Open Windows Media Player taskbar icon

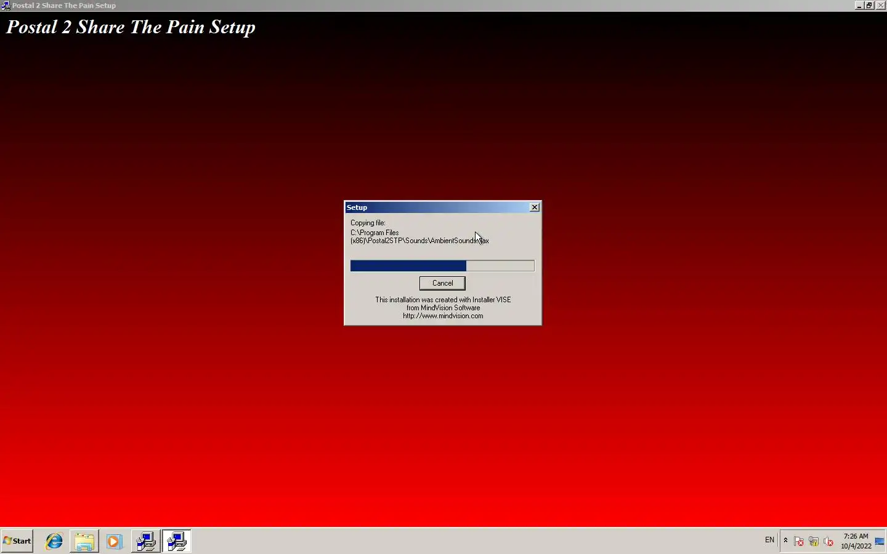coord(114,541)
